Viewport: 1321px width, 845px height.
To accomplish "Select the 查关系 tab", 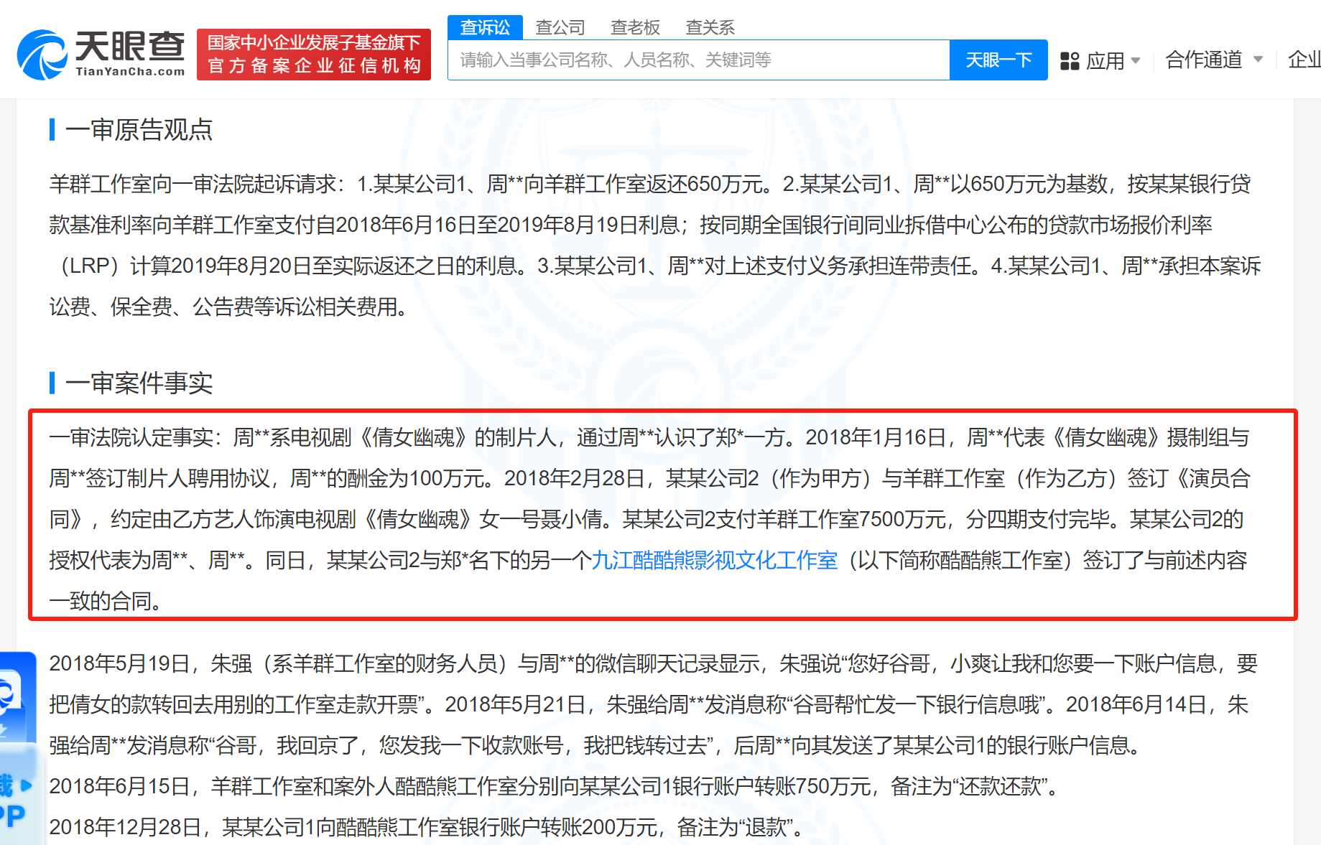I will click(710, 27).
